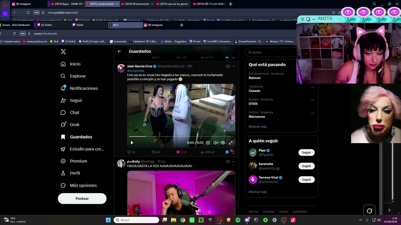Open more options for OTAN trend
The height and width of the screenshot is (225, 401).
(313, 100)
